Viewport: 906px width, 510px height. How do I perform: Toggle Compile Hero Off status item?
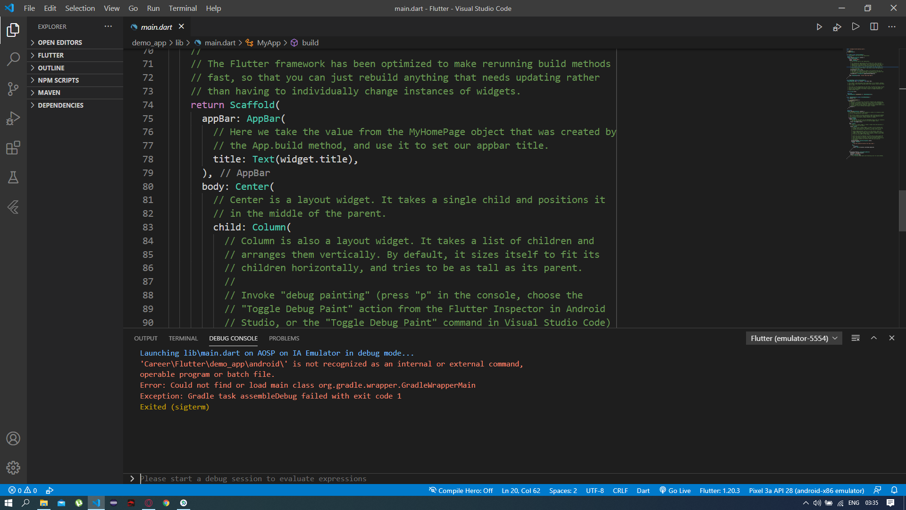tap(461, 490)
